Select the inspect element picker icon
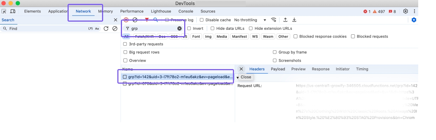The image size is (436, 140). pos(4,11)
